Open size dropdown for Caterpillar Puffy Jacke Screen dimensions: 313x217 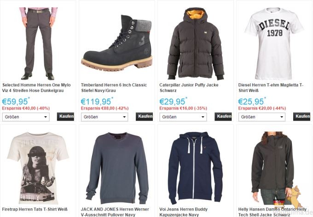(x=183, y=117)
